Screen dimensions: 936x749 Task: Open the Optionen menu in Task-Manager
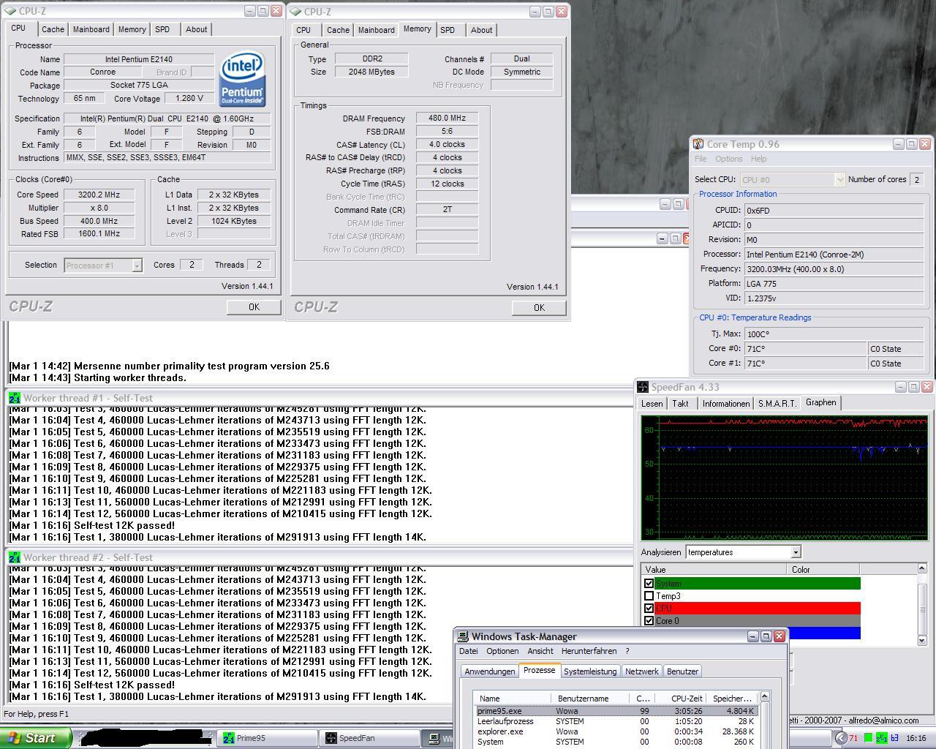pos(502,651)
